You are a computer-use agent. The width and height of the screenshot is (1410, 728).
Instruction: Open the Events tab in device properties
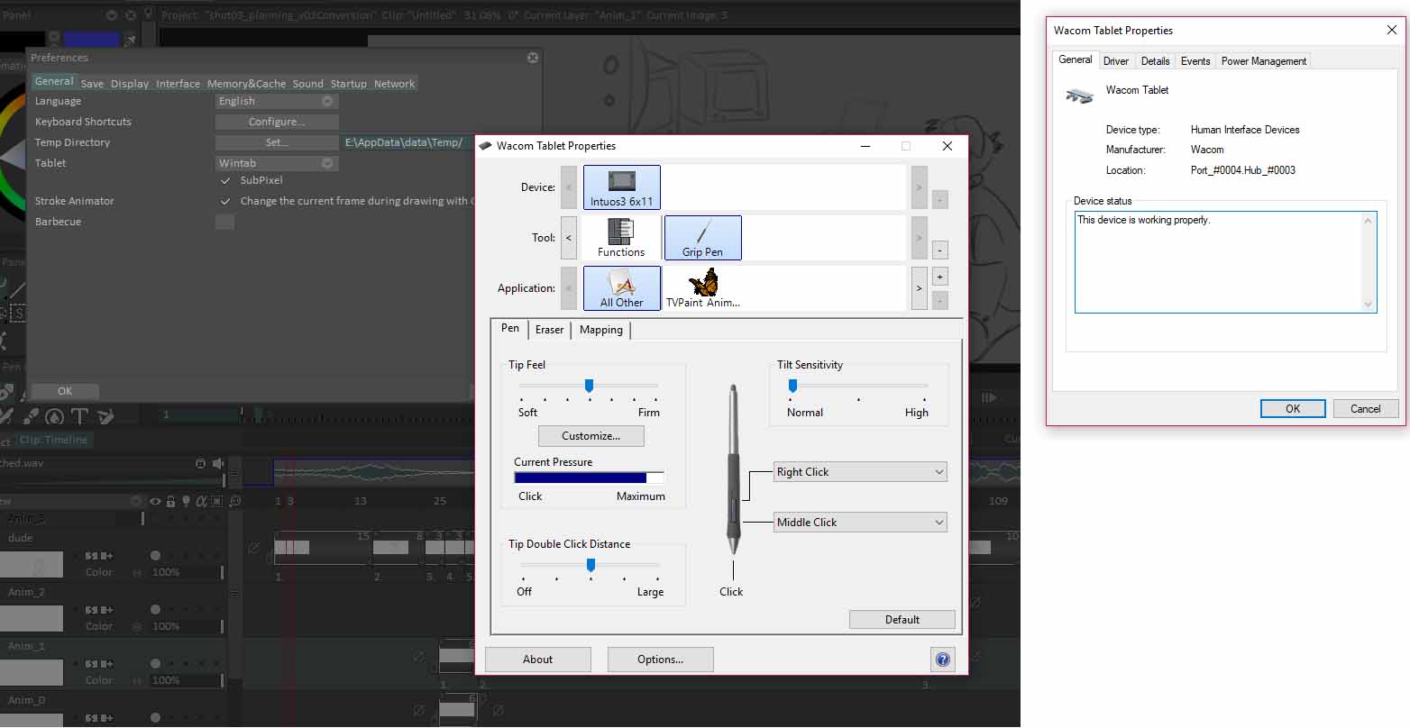(x=1195, y=61)
